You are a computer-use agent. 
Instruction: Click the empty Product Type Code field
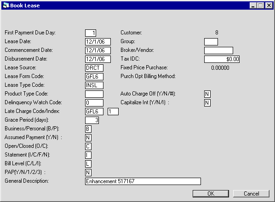94,94
